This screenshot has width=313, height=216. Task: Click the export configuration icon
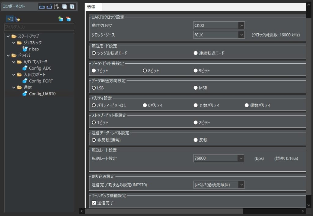[49, 6]
